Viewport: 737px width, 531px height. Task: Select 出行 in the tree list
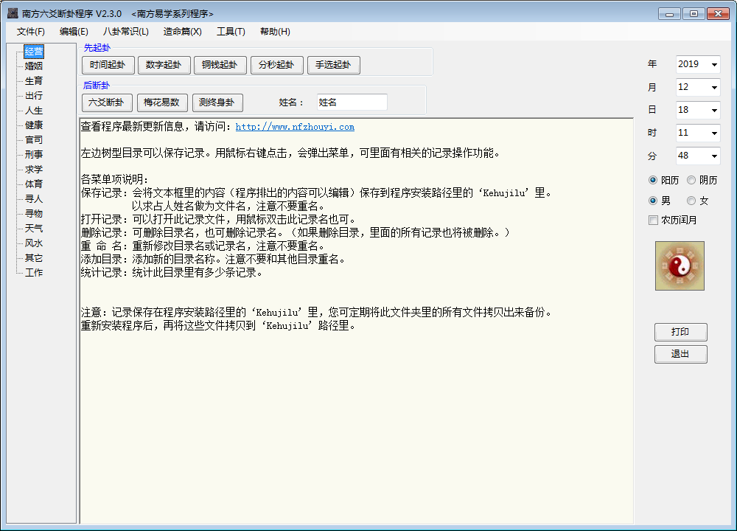click(x=34, y=95)
